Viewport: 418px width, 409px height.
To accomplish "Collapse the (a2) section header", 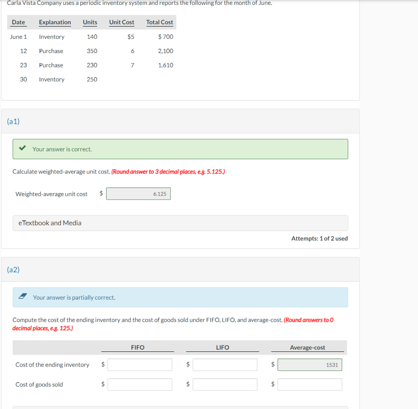I will pos(13,269).
